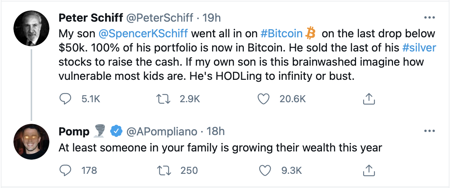Open the @APompliano handle
Viewport: 451px width, 188px height.
pyautogui.click(x=162, y=131)
